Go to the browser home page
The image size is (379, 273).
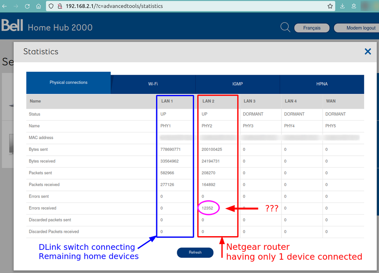(x=38, y=6)
